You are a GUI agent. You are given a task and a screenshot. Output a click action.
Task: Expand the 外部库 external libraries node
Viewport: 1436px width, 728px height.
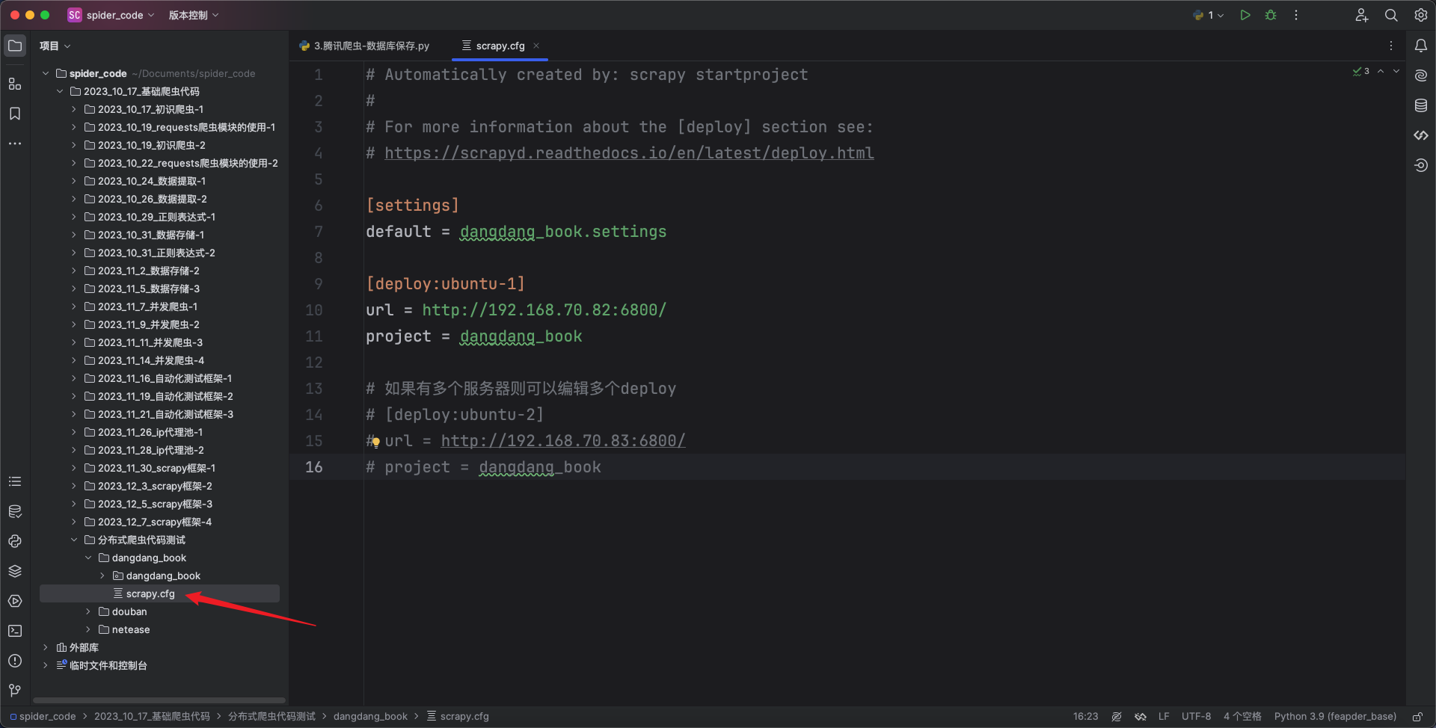46,647
